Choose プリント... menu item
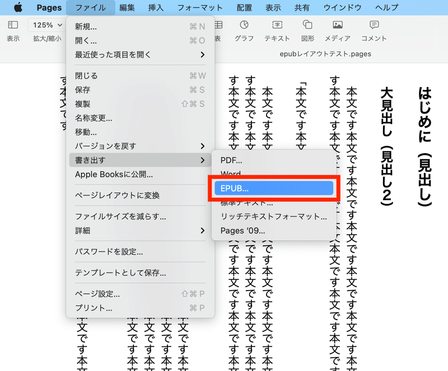The image size is (448, 371). [x=141, y=308]
